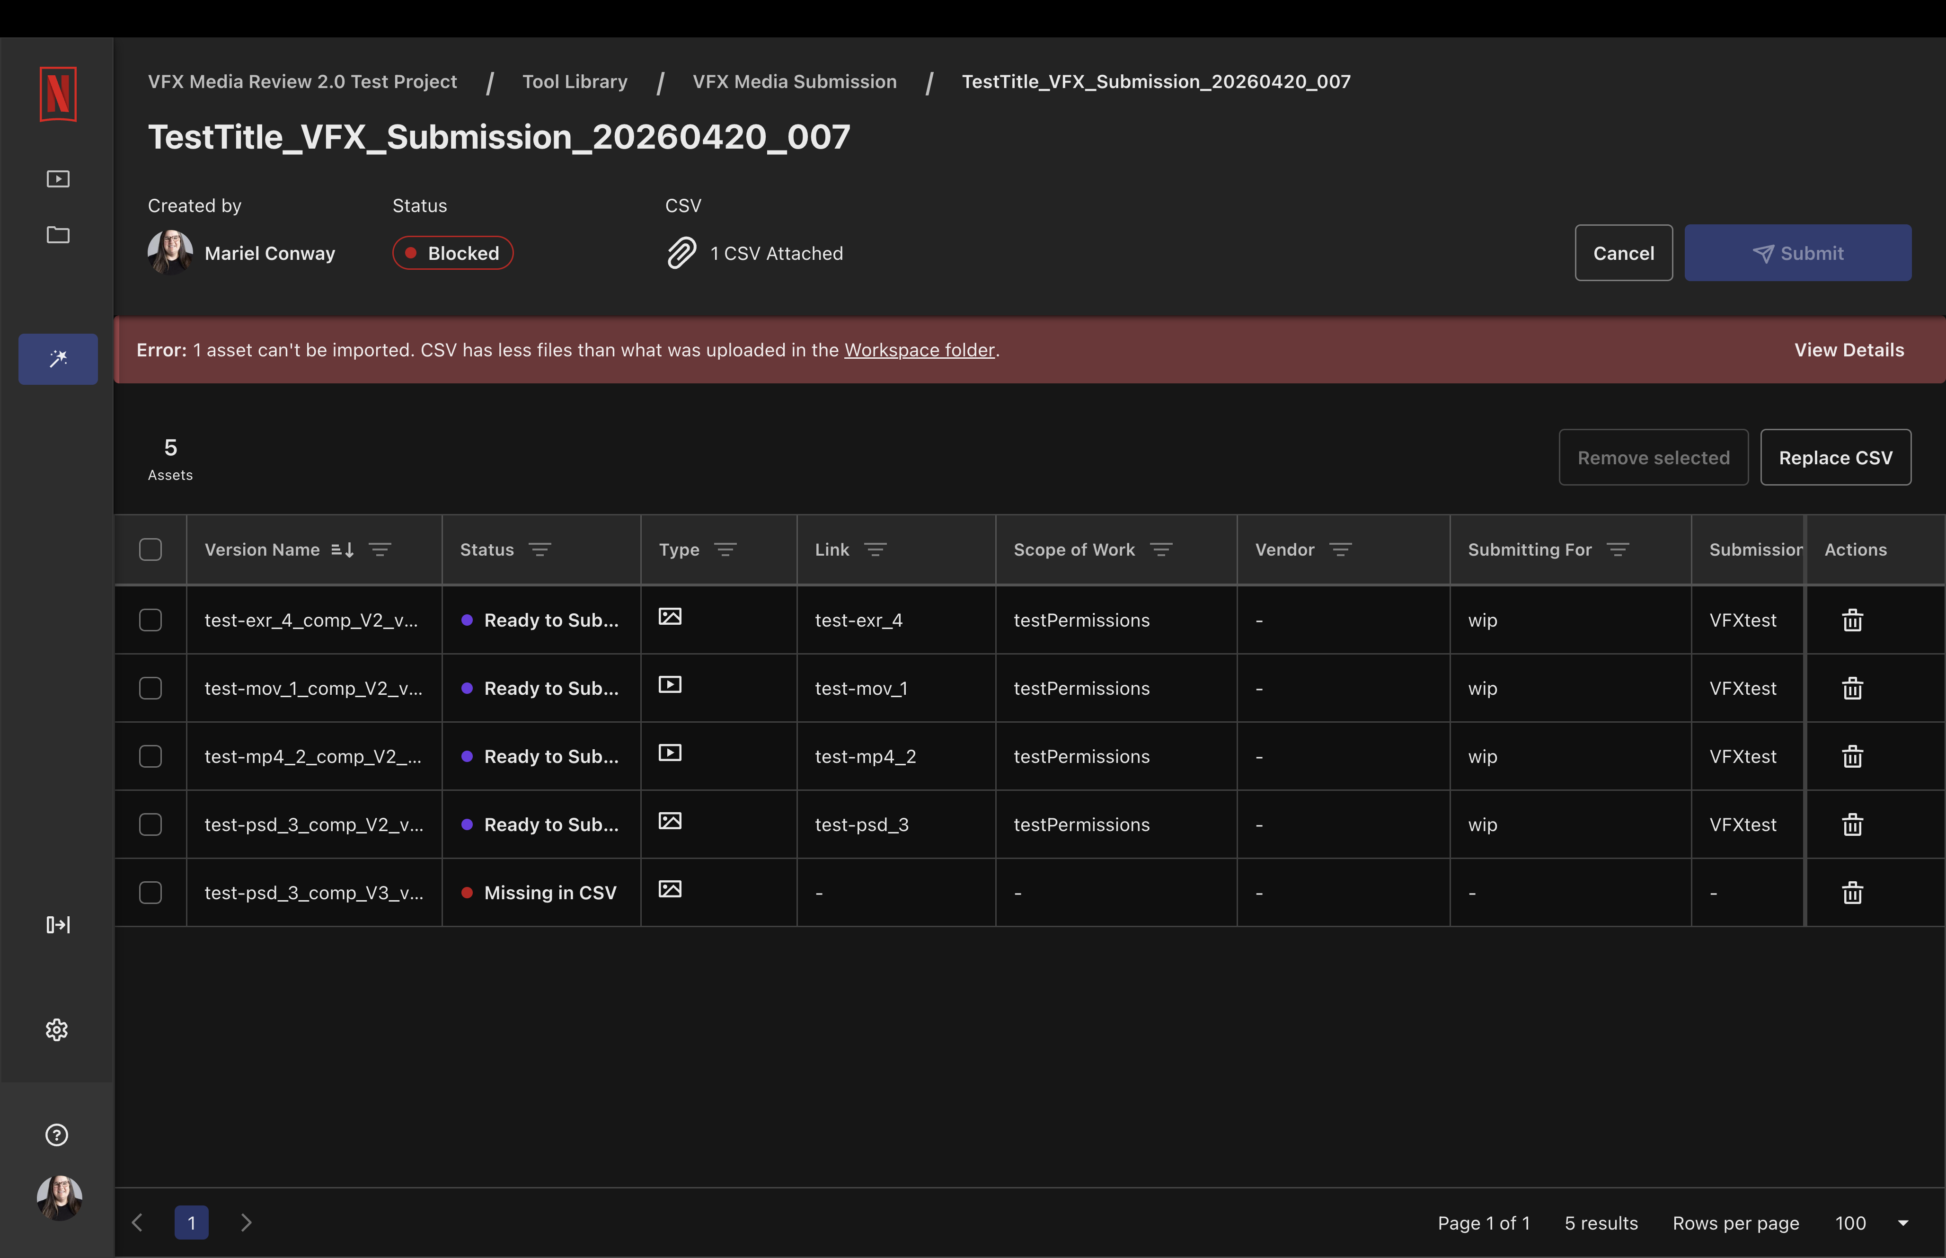This screenshot has width=1946, height=1258.
Task: Sort by Version Name sort arrow
Action: point(342,550)
